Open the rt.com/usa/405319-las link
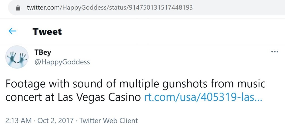The image size is (285, 131). 203,98
